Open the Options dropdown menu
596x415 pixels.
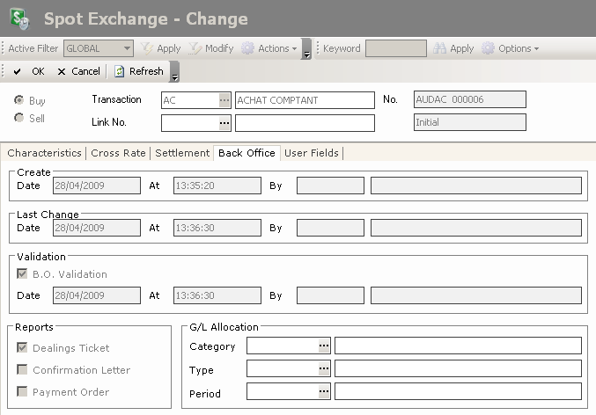511,49
